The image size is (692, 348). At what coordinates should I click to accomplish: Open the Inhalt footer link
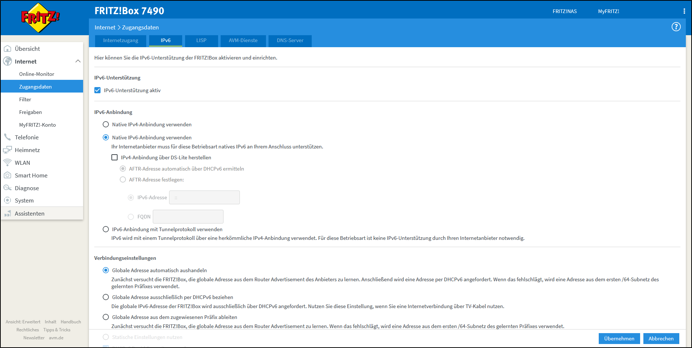50,322
